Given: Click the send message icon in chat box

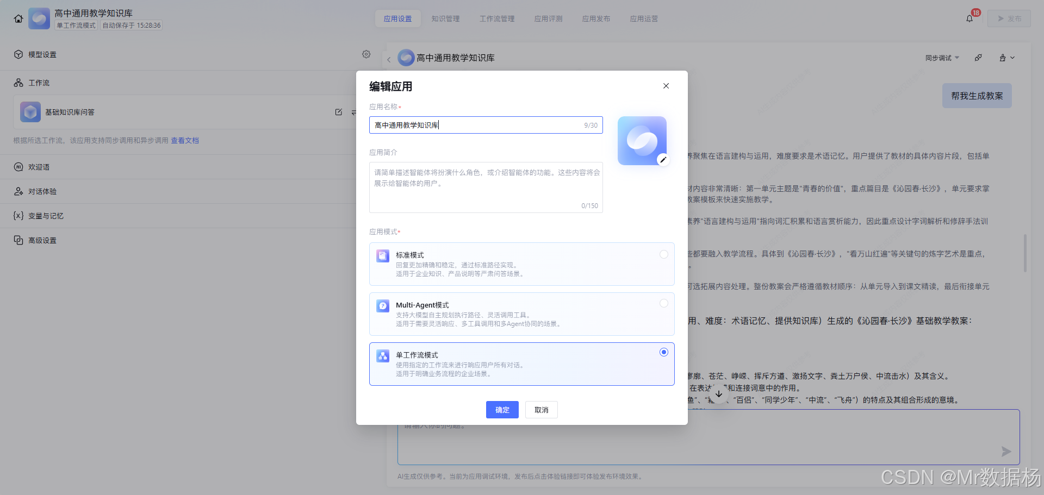Looking at the screenshot, I should click(1006, 451).
